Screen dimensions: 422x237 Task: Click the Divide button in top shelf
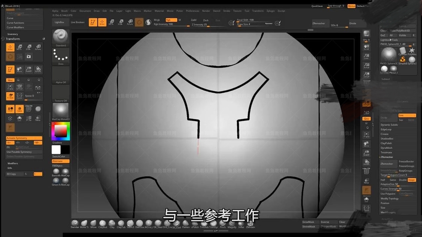pyautogui.click(x=357, y=24)
